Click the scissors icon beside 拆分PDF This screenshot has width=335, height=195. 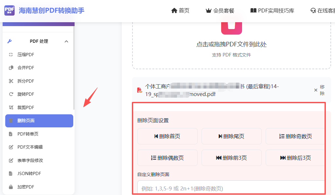11,81
